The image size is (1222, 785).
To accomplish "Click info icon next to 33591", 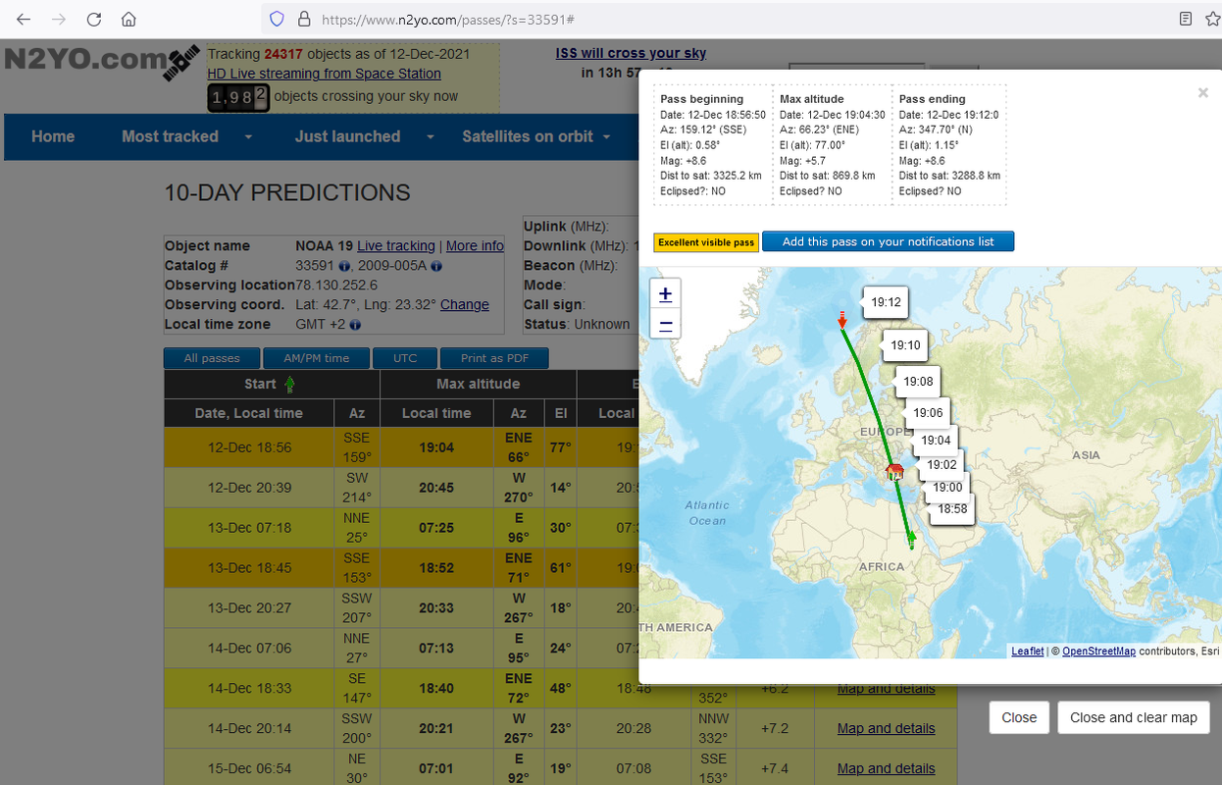I will [344, 266].
